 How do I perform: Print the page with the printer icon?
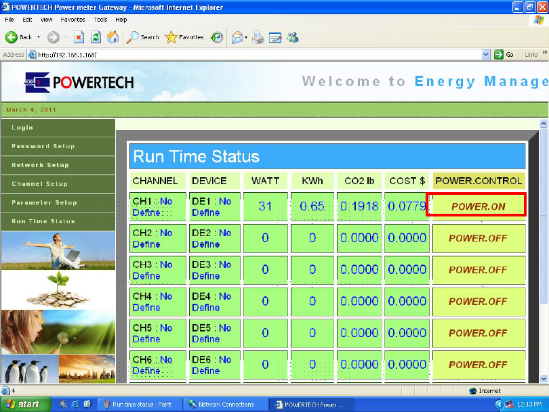point(258,37)
